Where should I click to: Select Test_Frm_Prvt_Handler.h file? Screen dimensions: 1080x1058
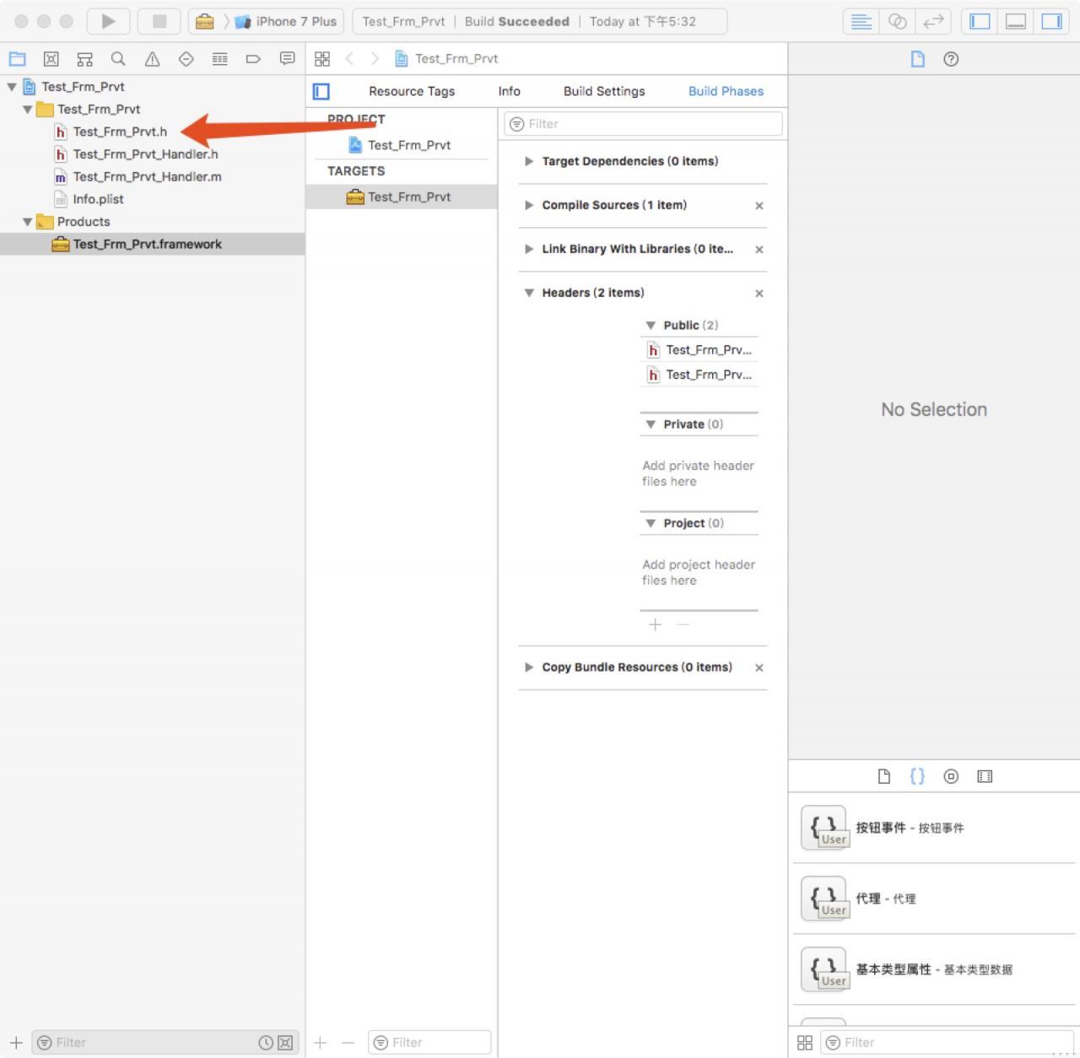tap(145, 154)
